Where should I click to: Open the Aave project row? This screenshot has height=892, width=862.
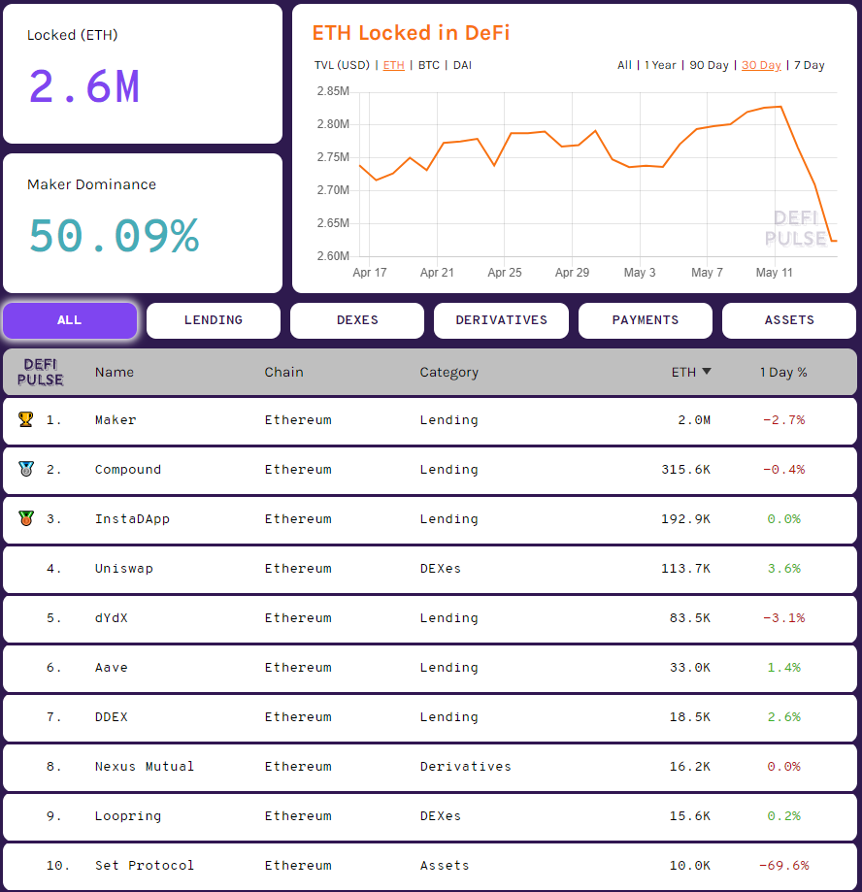coord(430,669)
